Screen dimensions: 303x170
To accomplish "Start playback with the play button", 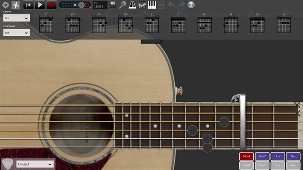I will point(40,5).
